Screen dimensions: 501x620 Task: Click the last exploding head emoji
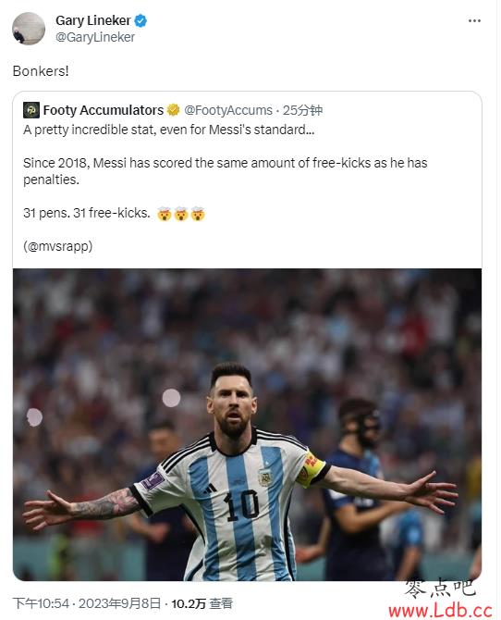[x=198, y=214]
